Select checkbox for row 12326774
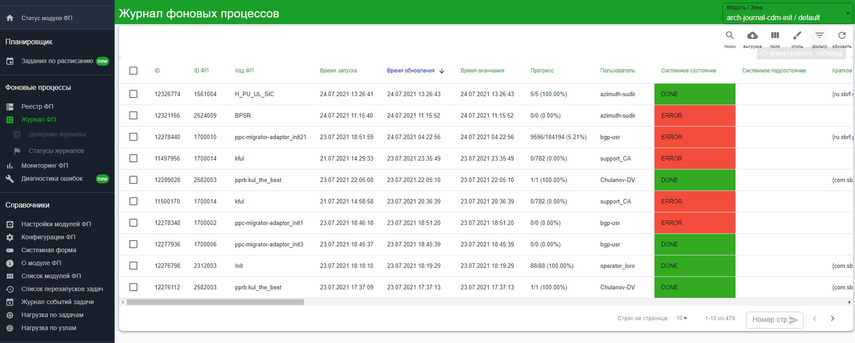 coord(133,94)
